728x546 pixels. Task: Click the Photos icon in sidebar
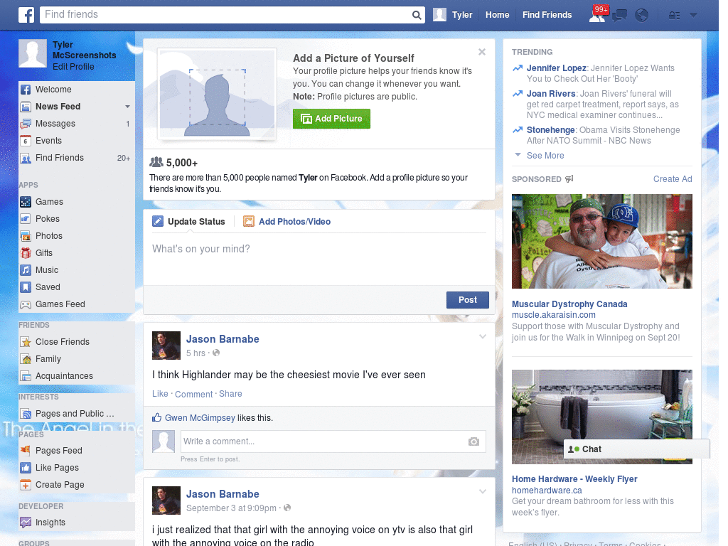(x=26, y=236)
